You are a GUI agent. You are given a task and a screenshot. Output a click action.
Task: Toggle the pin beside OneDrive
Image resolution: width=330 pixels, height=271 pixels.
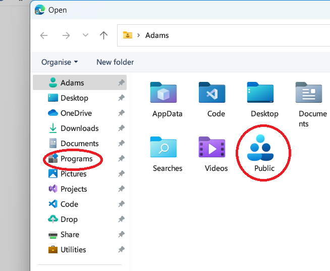121,113
